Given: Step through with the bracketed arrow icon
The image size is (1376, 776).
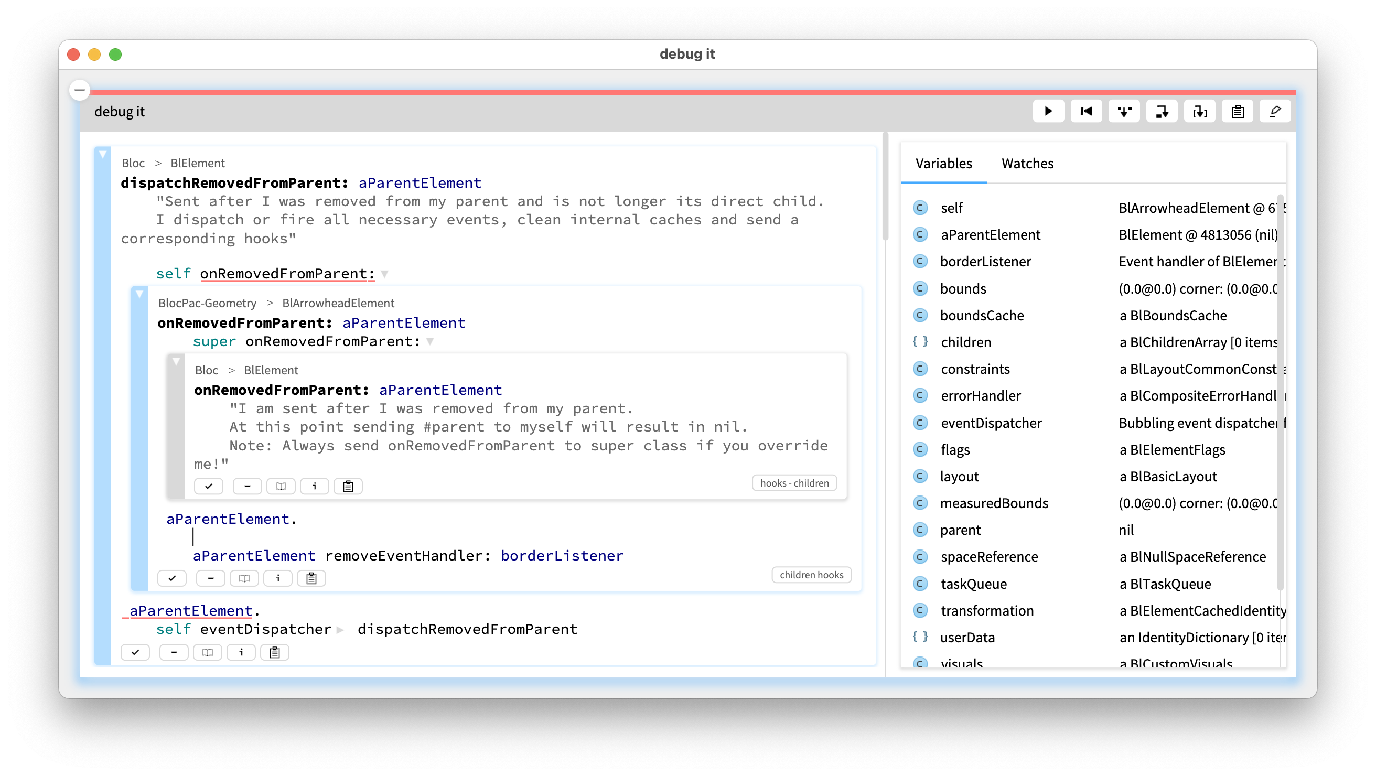Looking at the screenshot, I should [x=1200, y=111].
